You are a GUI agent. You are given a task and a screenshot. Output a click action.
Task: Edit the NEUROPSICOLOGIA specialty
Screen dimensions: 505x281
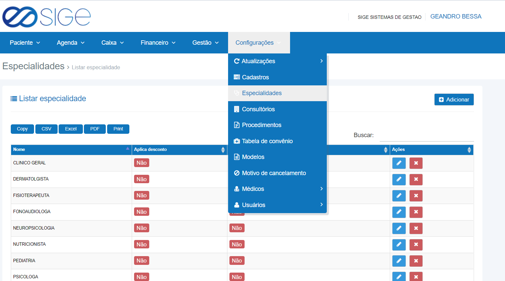tap(399, 228)
